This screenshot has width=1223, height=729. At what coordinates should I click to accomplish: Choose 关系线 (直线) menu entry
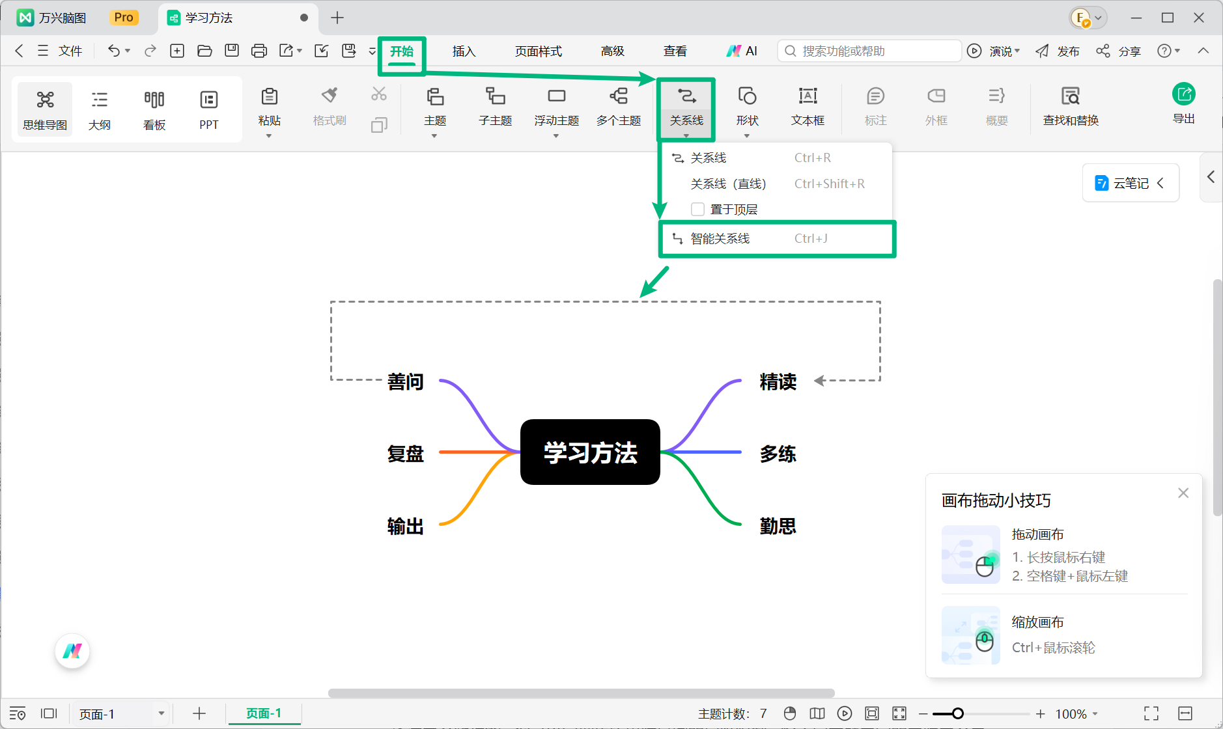[777, 184]
